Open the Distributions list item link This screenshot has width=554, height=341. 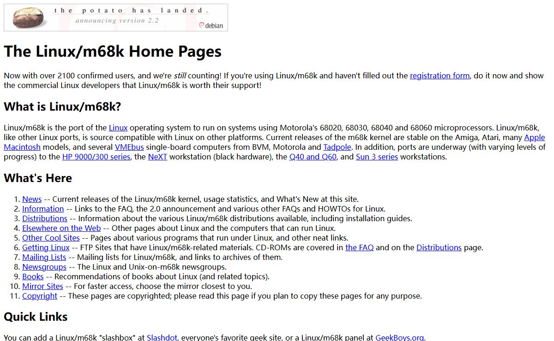(x=45, y=218)
